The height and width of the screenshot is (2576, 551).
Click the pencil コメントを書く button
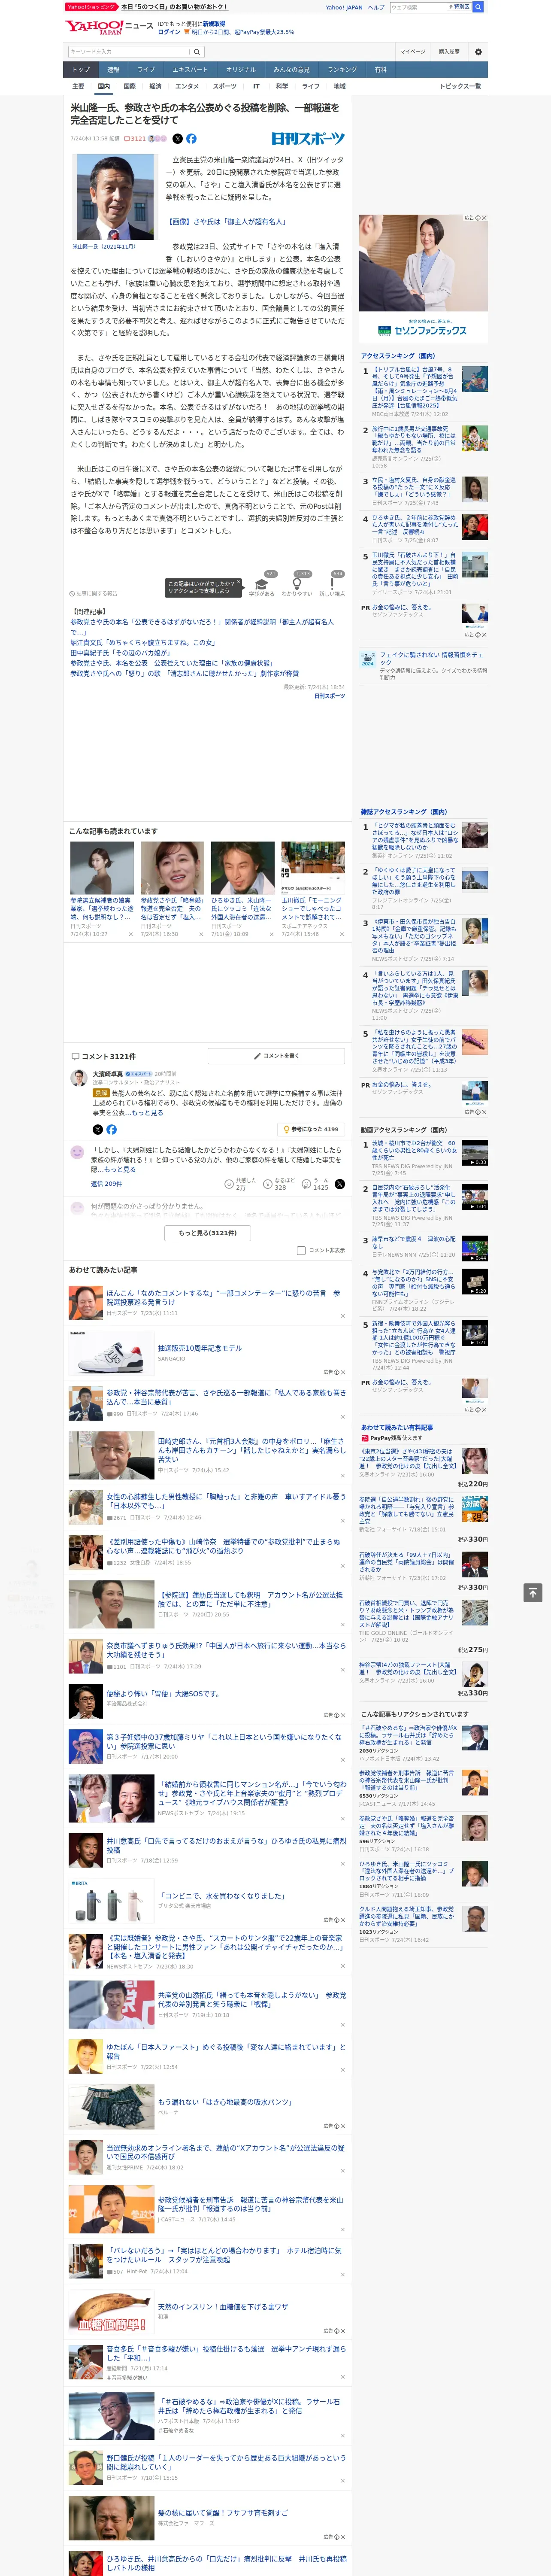pyautogui.click(x=276, y=1056)
